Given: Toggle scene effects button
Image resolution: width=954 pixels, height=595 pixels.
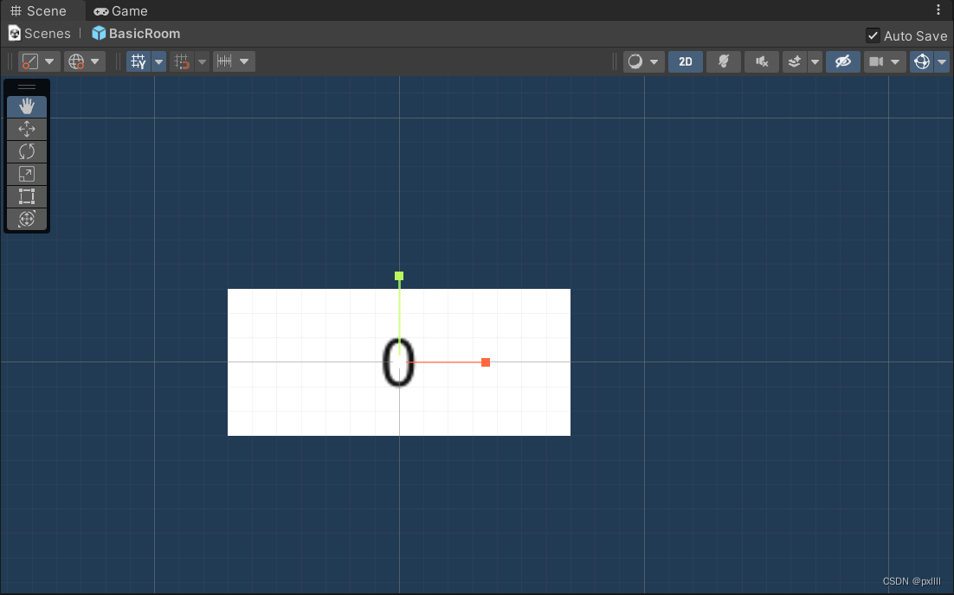Looking at the screenshot, I should pyautogui.click(x=794, y=61).
